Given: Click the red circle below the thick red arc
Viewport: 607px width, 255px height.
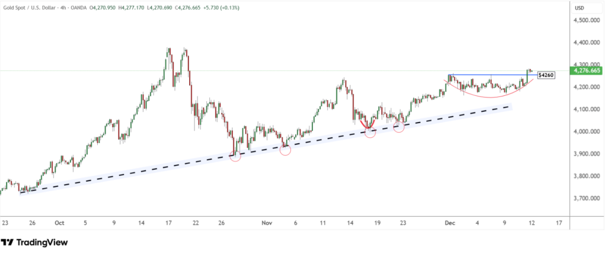Looking at the screenshot, I should coord(370,133).
